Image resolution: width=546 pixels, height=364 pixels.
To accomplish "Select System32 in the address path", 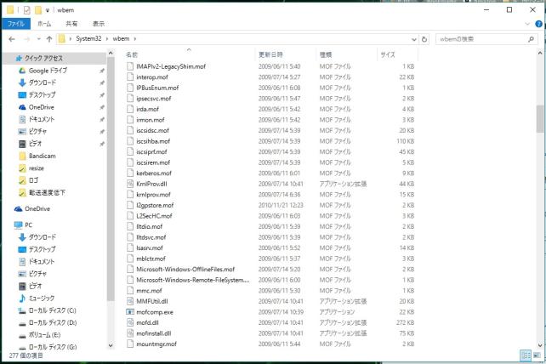I will click(x=88, y=38).
